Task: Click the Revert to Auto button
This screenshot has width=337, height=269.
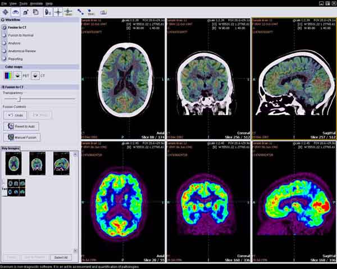Action: [x=20, y=126]
